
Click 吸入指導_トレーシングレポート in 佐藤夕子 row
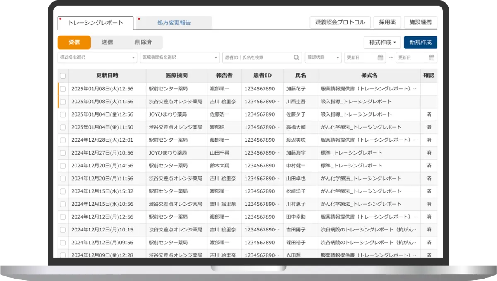356,114
